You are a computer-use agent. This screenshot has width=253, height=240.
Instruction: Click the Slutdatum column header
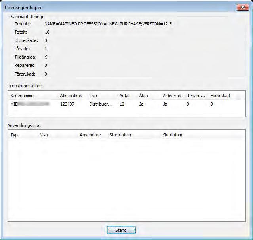172,135
